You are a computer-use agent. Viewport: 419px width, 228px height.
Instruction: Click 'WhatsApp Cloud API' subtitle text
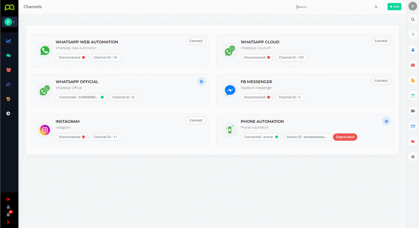256,48
